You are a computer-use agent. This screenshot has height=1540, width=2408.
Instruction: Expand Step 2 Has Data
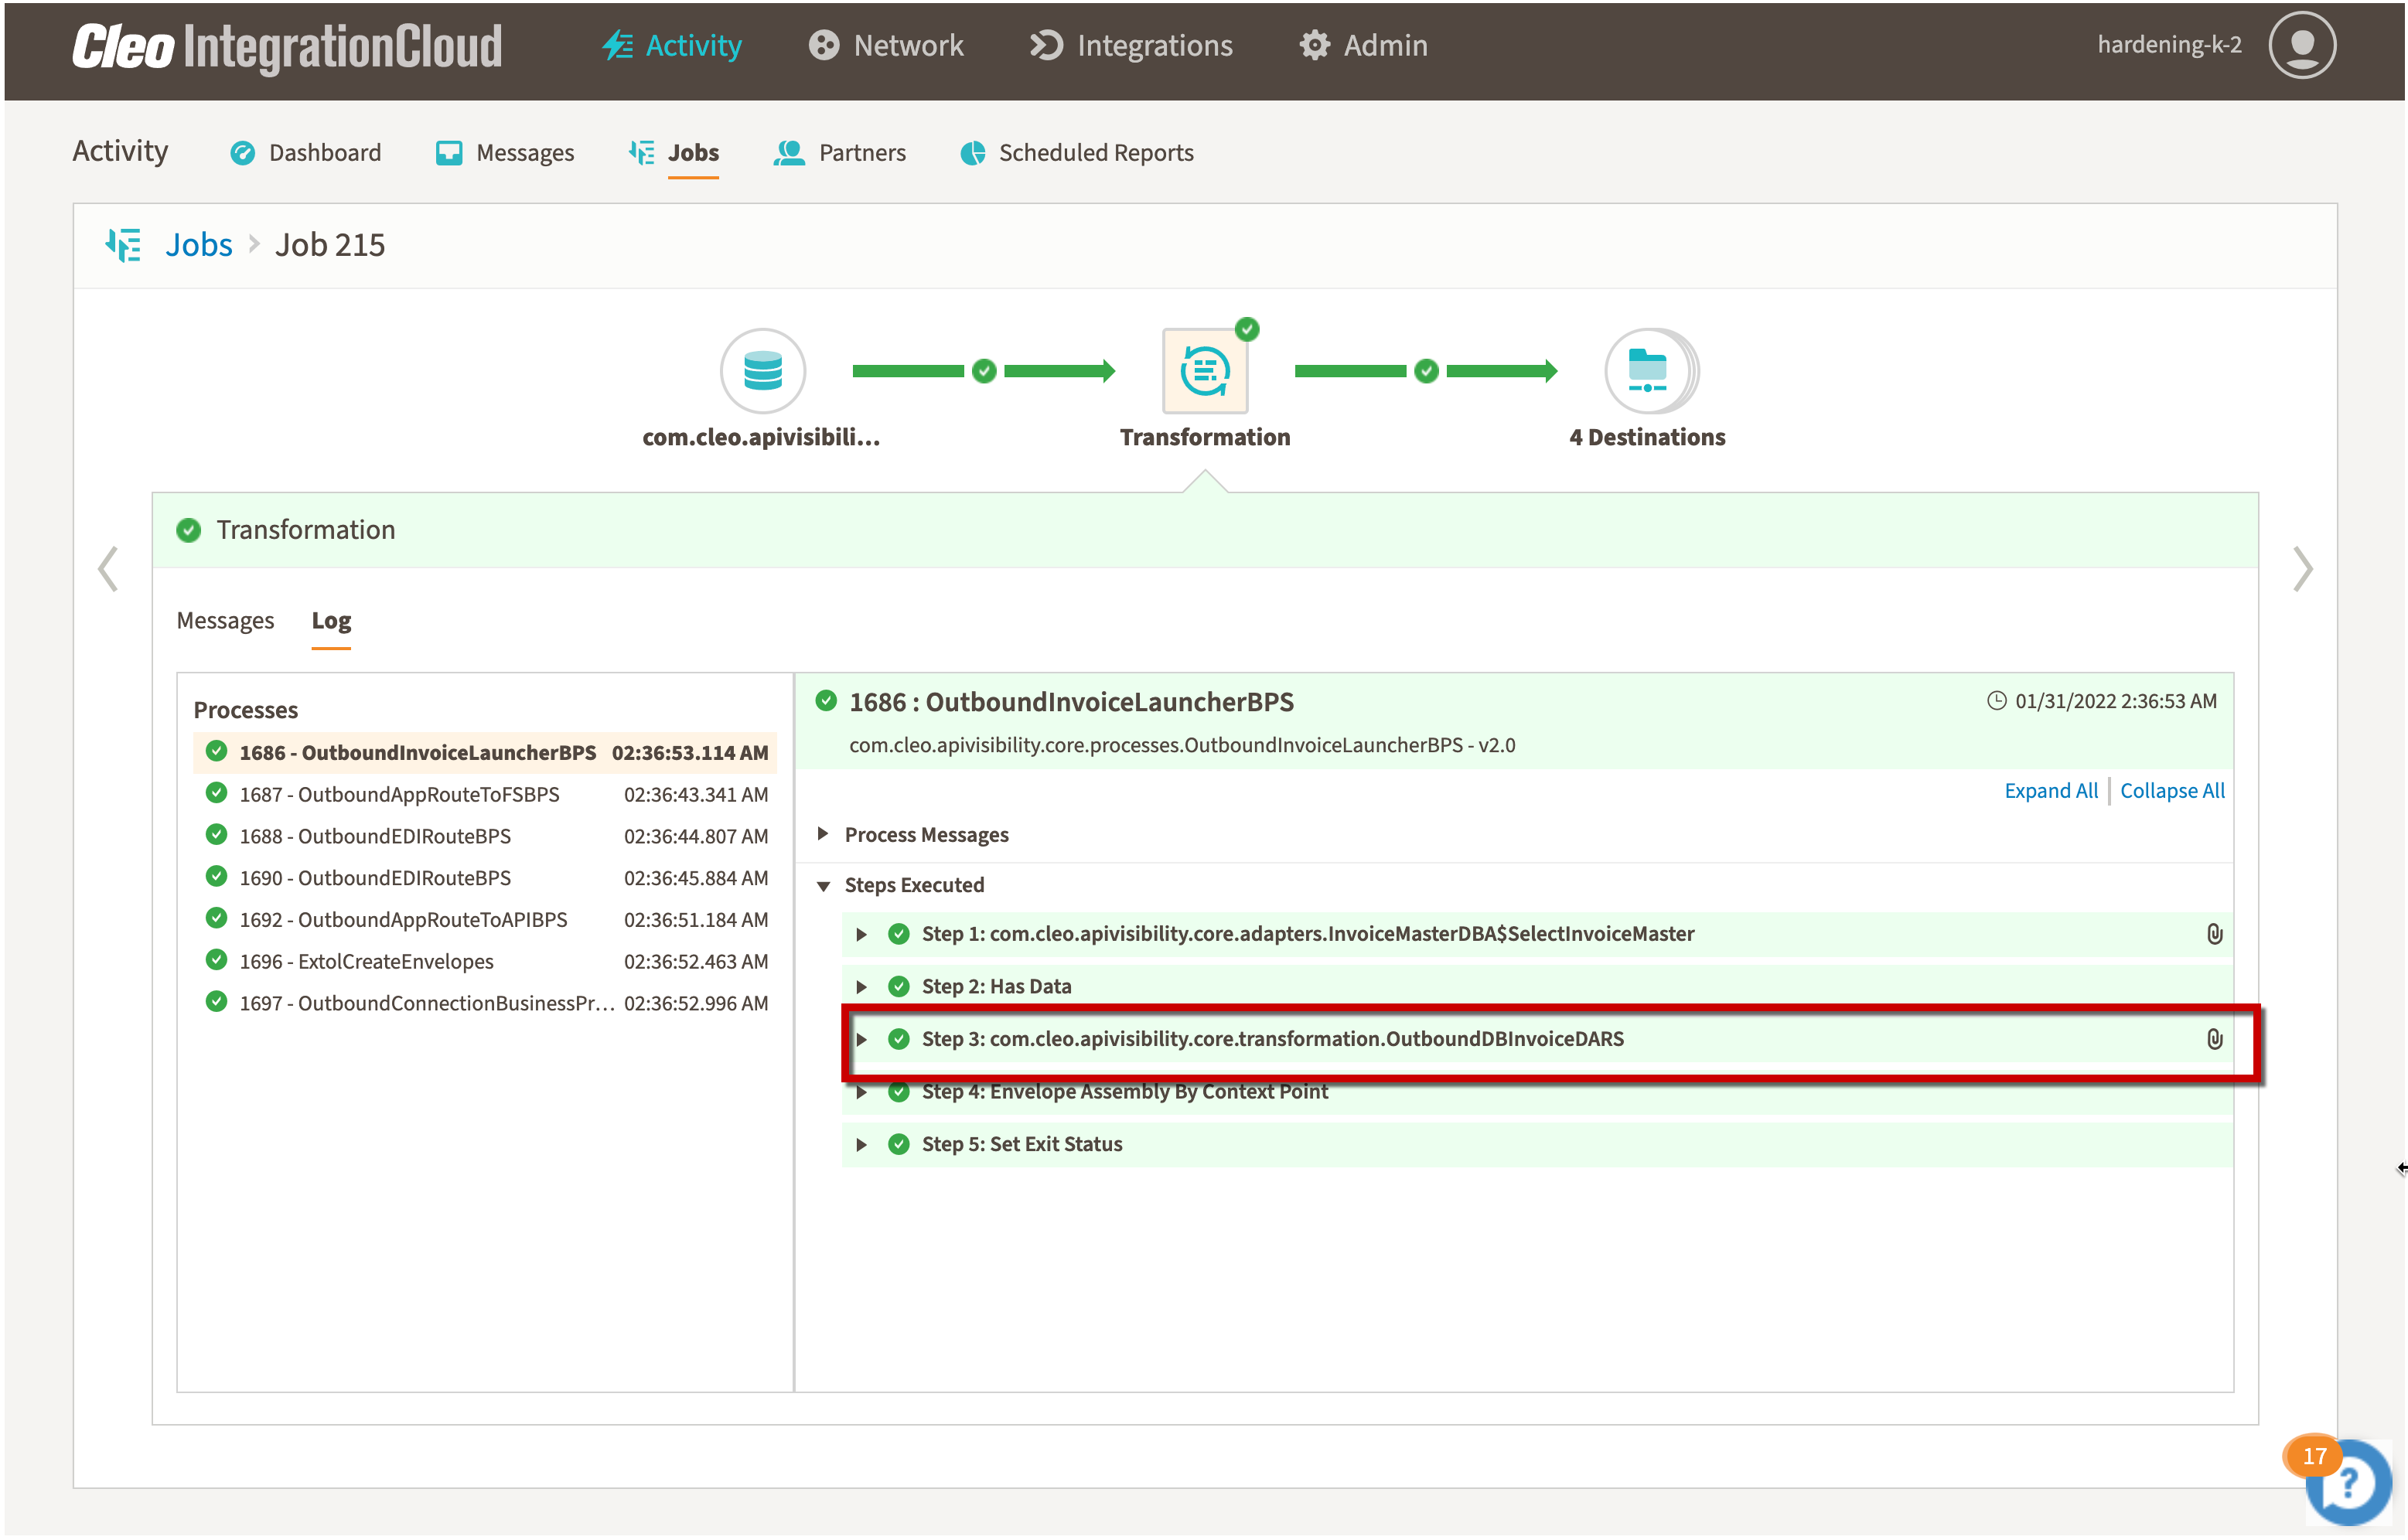click(861, 987)
